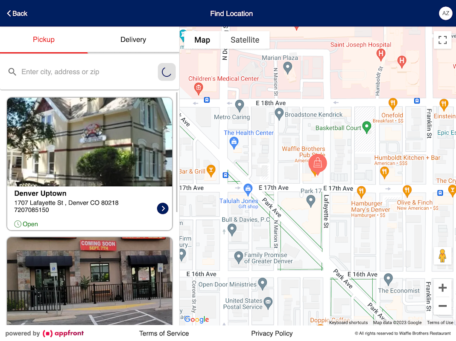Select the Broadstone Kendrick pin

point(279,114)
